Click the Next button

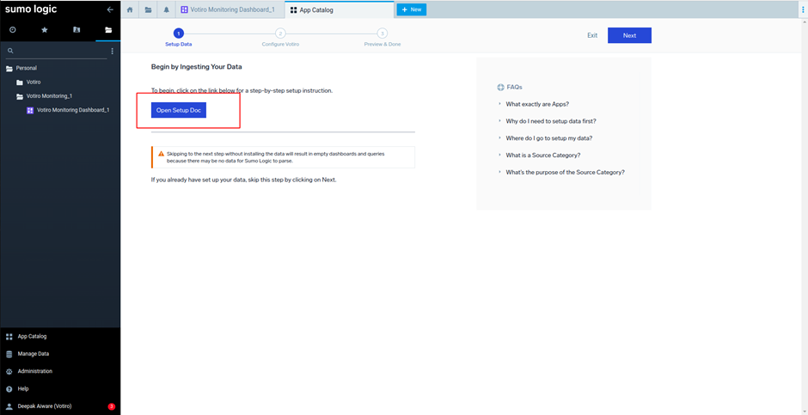(x=629, y=35)
